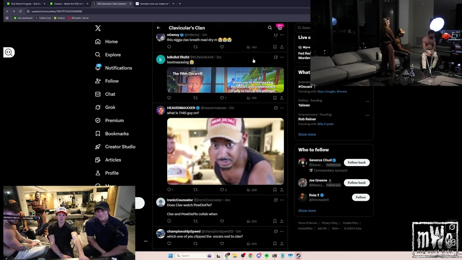Open HEAVENMAXXER's profile name

[x=181, y=108]
